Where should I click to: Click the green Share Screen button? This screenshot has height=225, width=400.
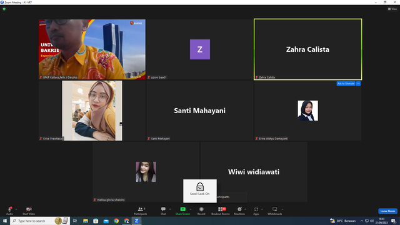[x=182, y=211]
